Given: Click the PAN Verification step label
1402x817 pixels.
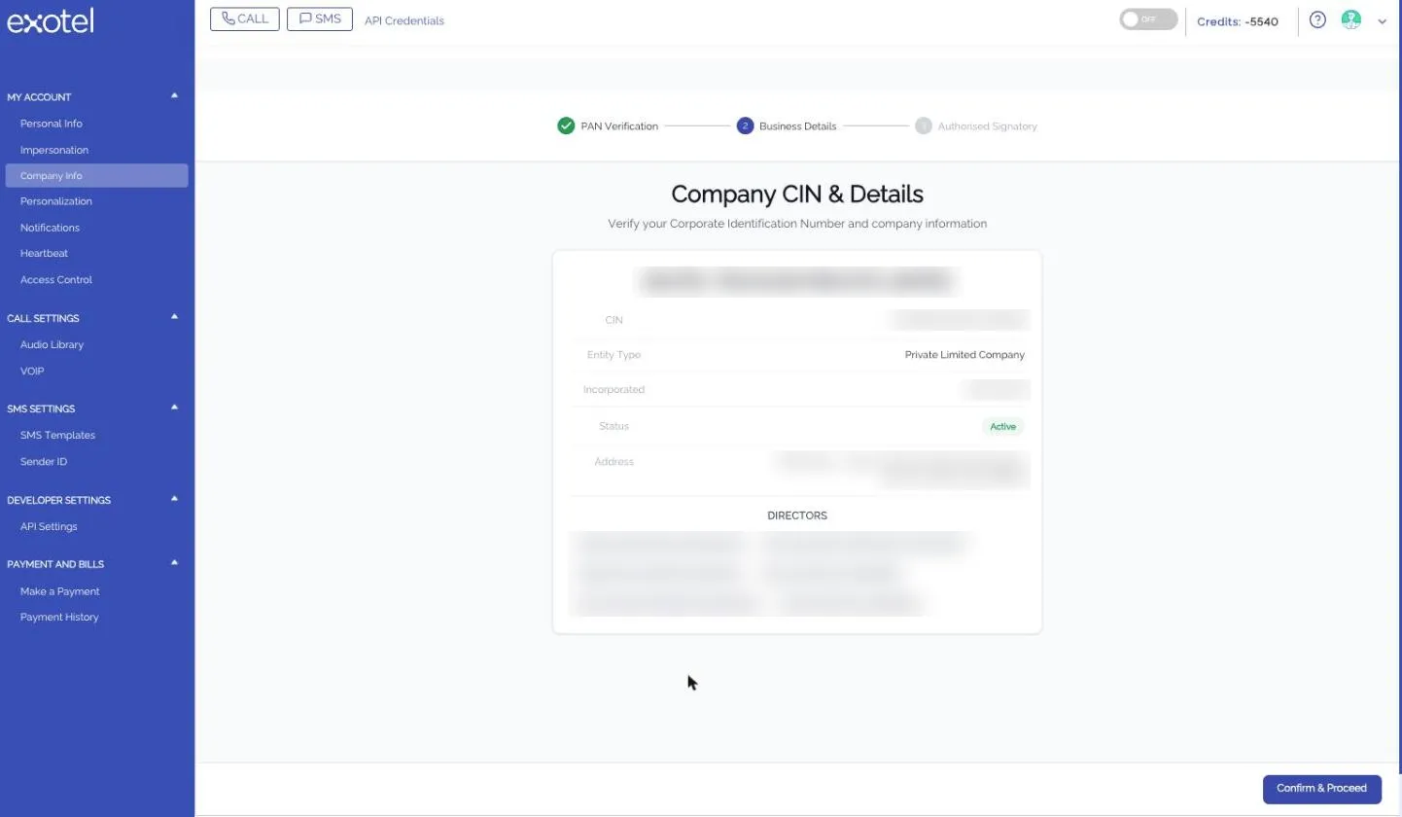Looking at the screenshot, I should click(619, 126).
